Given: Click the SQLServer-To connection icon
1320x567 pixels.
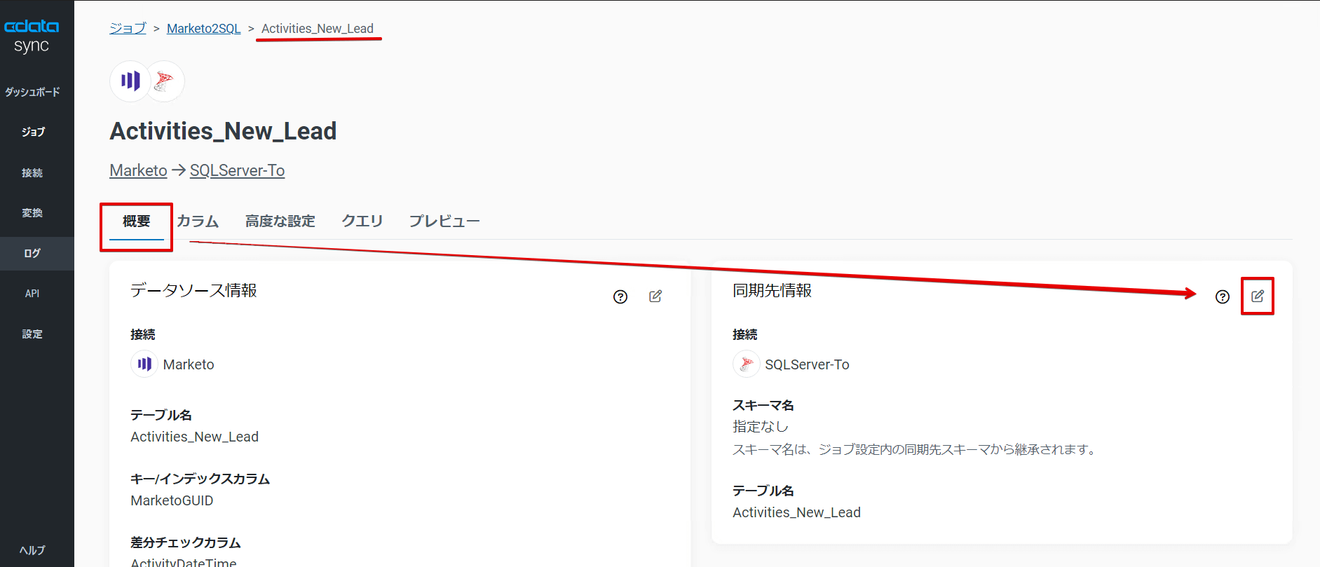Looking at the screenshot, I should coord(747,364).
